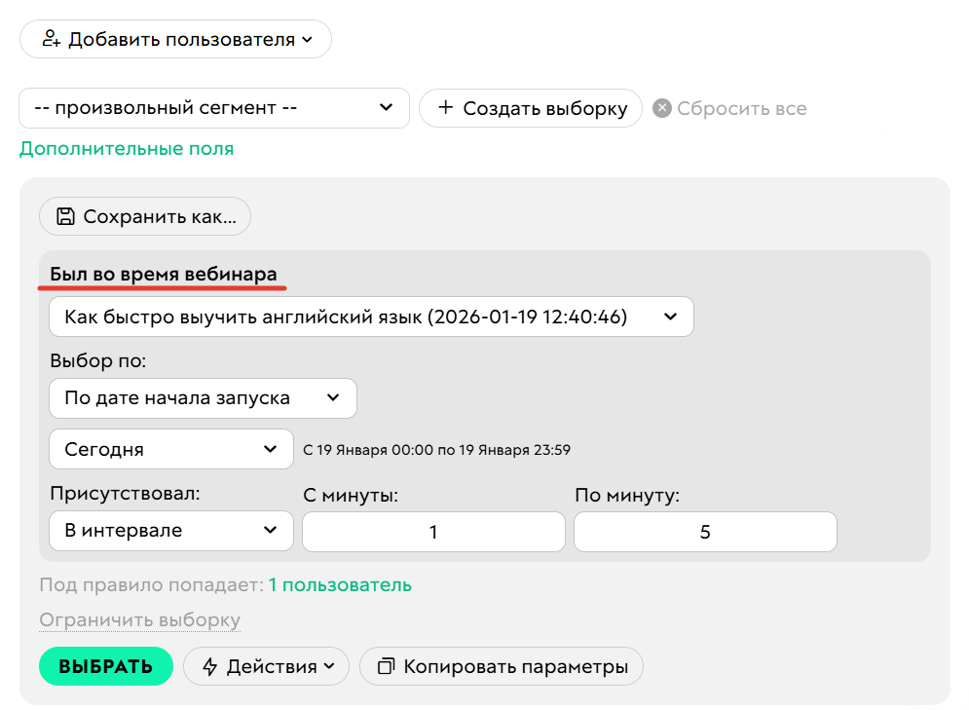The width and height of the screenshot is (969, 710).
Task: Click the gray X icon on Сбросить все
Action: 661,108
